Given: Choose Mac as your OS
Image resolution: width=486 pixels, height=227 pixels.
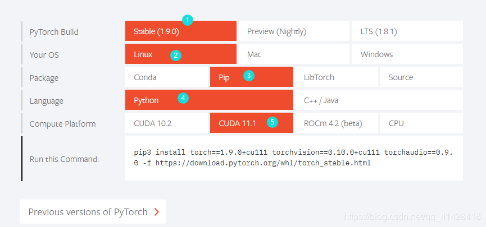Looking at the screenshot, I should click(x=294, y=54).
